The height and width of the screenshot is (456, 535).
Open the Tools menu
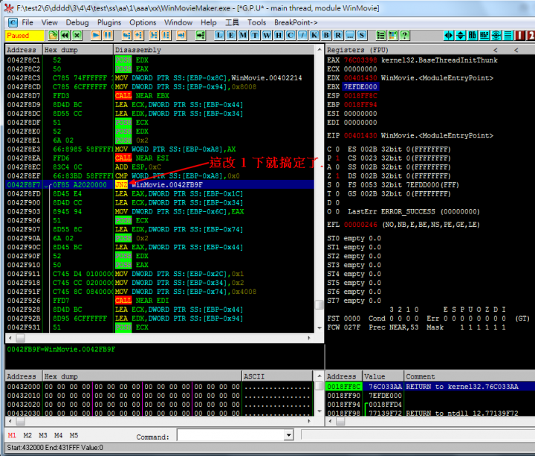pos(256,22)
